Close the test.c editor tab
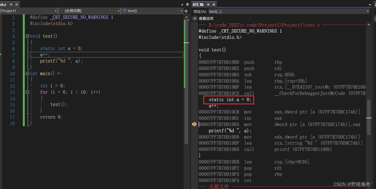376x189 pixels. pos(17,4)
